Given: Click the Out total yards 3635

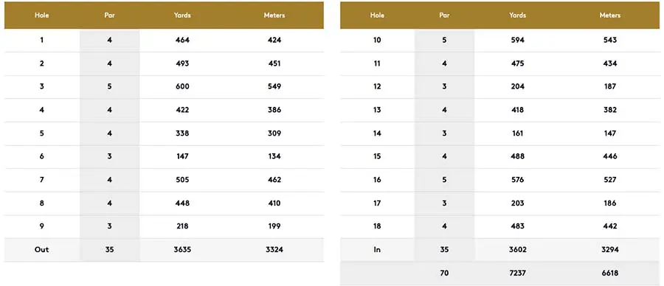Looking at the screenshot, I should (x=182, y=250).
